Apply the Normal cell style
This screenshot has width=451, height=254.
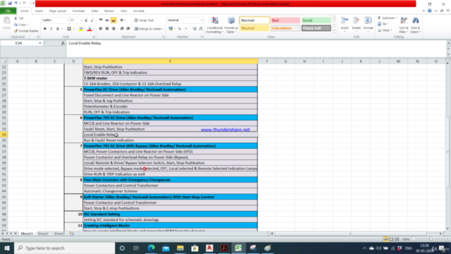pyautogui.click(x=254, y=20)
